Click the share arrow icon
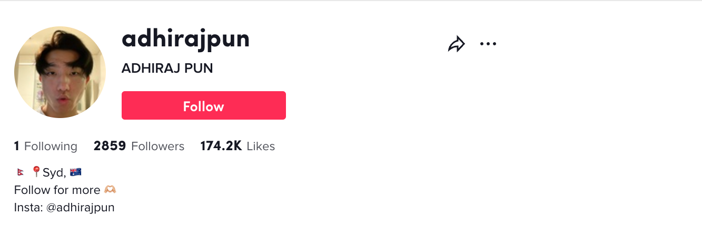Screen dimensions: 702x234 pos(457,44)
